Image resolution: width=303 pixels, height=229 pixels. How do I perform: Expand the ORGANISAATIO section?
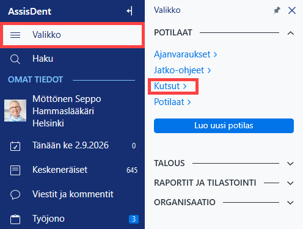[x=290, y=203]
